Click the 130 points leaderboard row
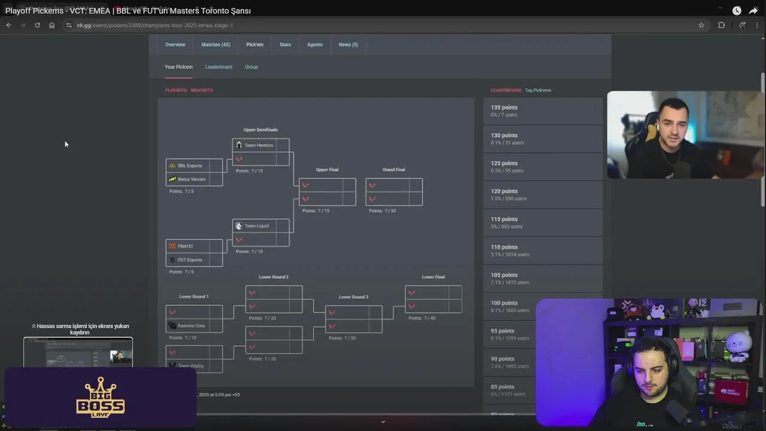Viewport: 766px width, 431px height. (x=543, y=139)
